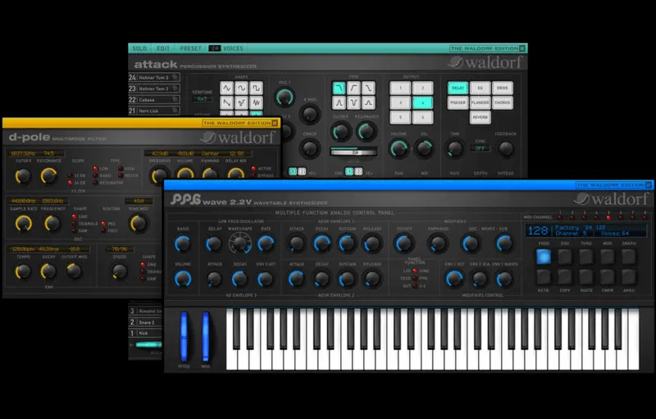
Task: Click the 24 voices number field in Attack
Action: click(215, 48)
